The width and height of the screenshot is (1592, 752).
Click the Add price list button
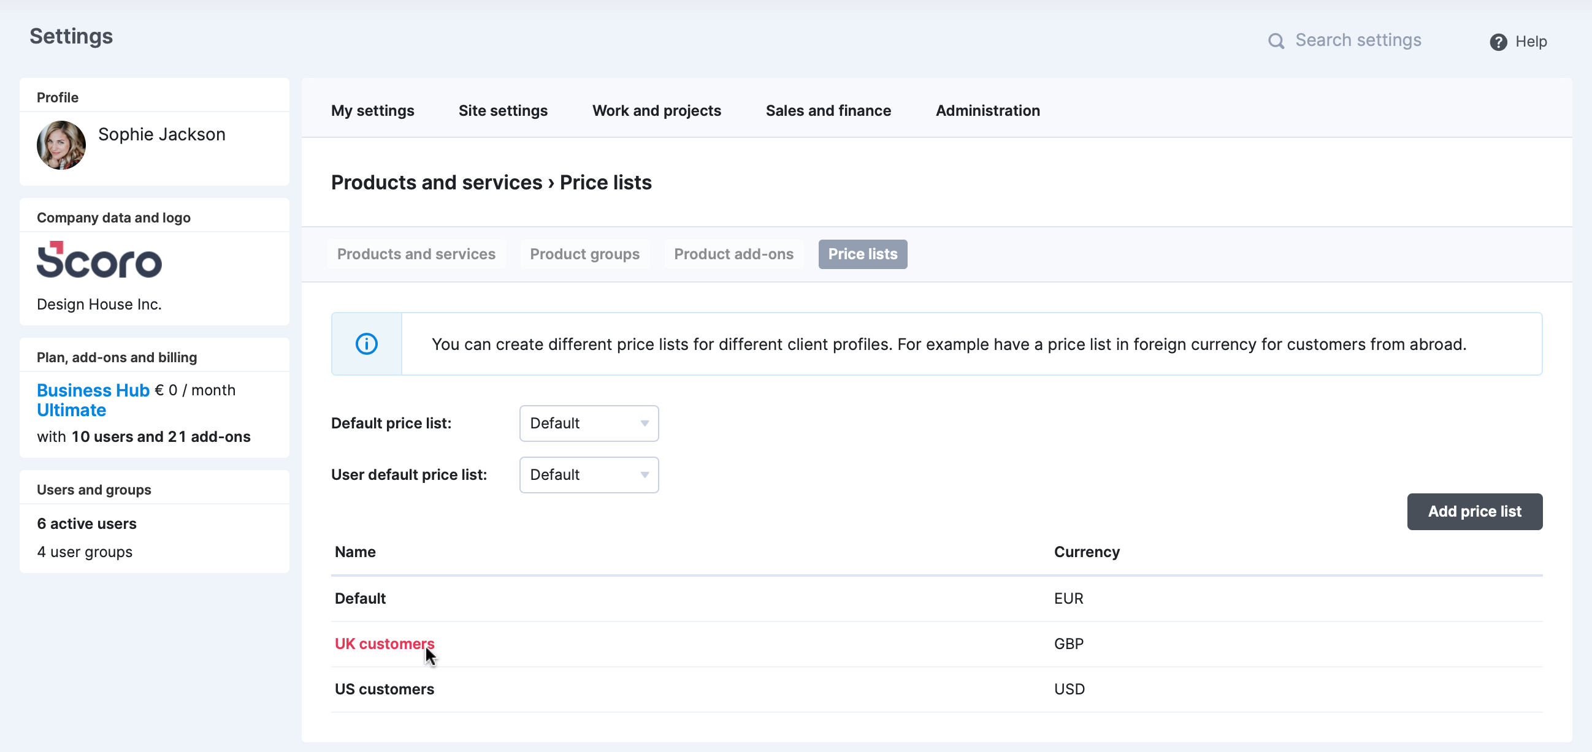click(1475, 512)
